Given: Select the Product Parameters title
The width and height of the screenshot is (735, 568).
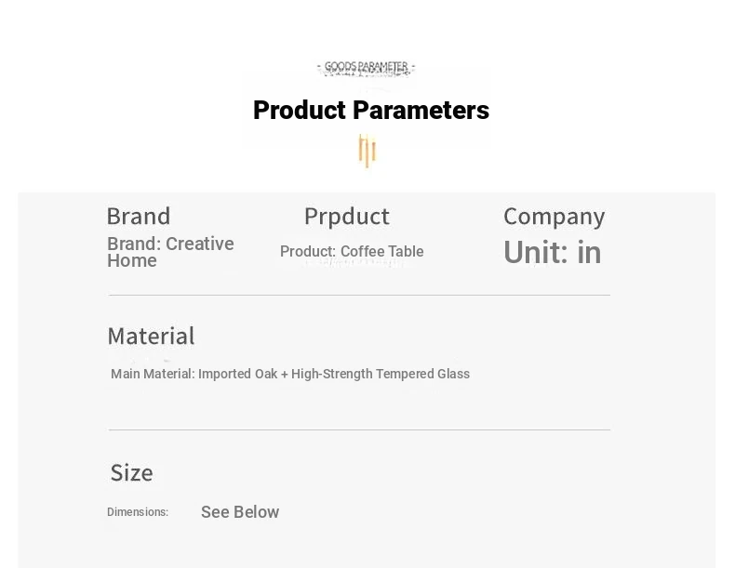Looking at the screenshot, I should point(371,111).
